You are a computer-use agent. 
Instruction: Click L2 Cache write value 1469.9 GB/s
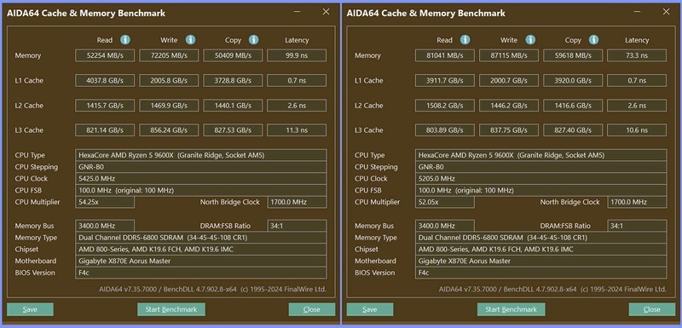[x=169, y=106]
